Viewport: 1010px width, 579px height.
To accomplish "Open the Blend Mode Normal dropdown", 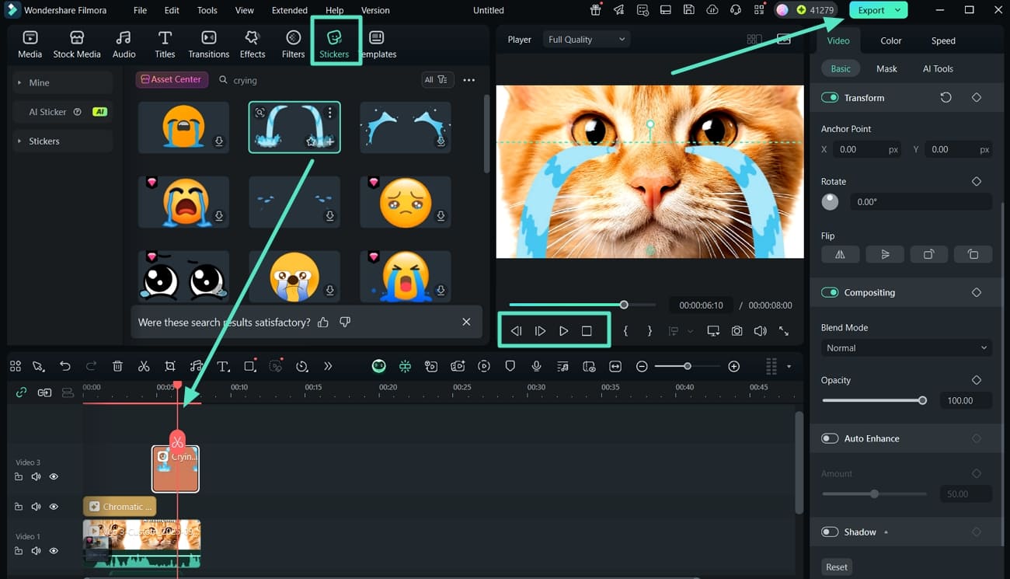I will [906, 348].
